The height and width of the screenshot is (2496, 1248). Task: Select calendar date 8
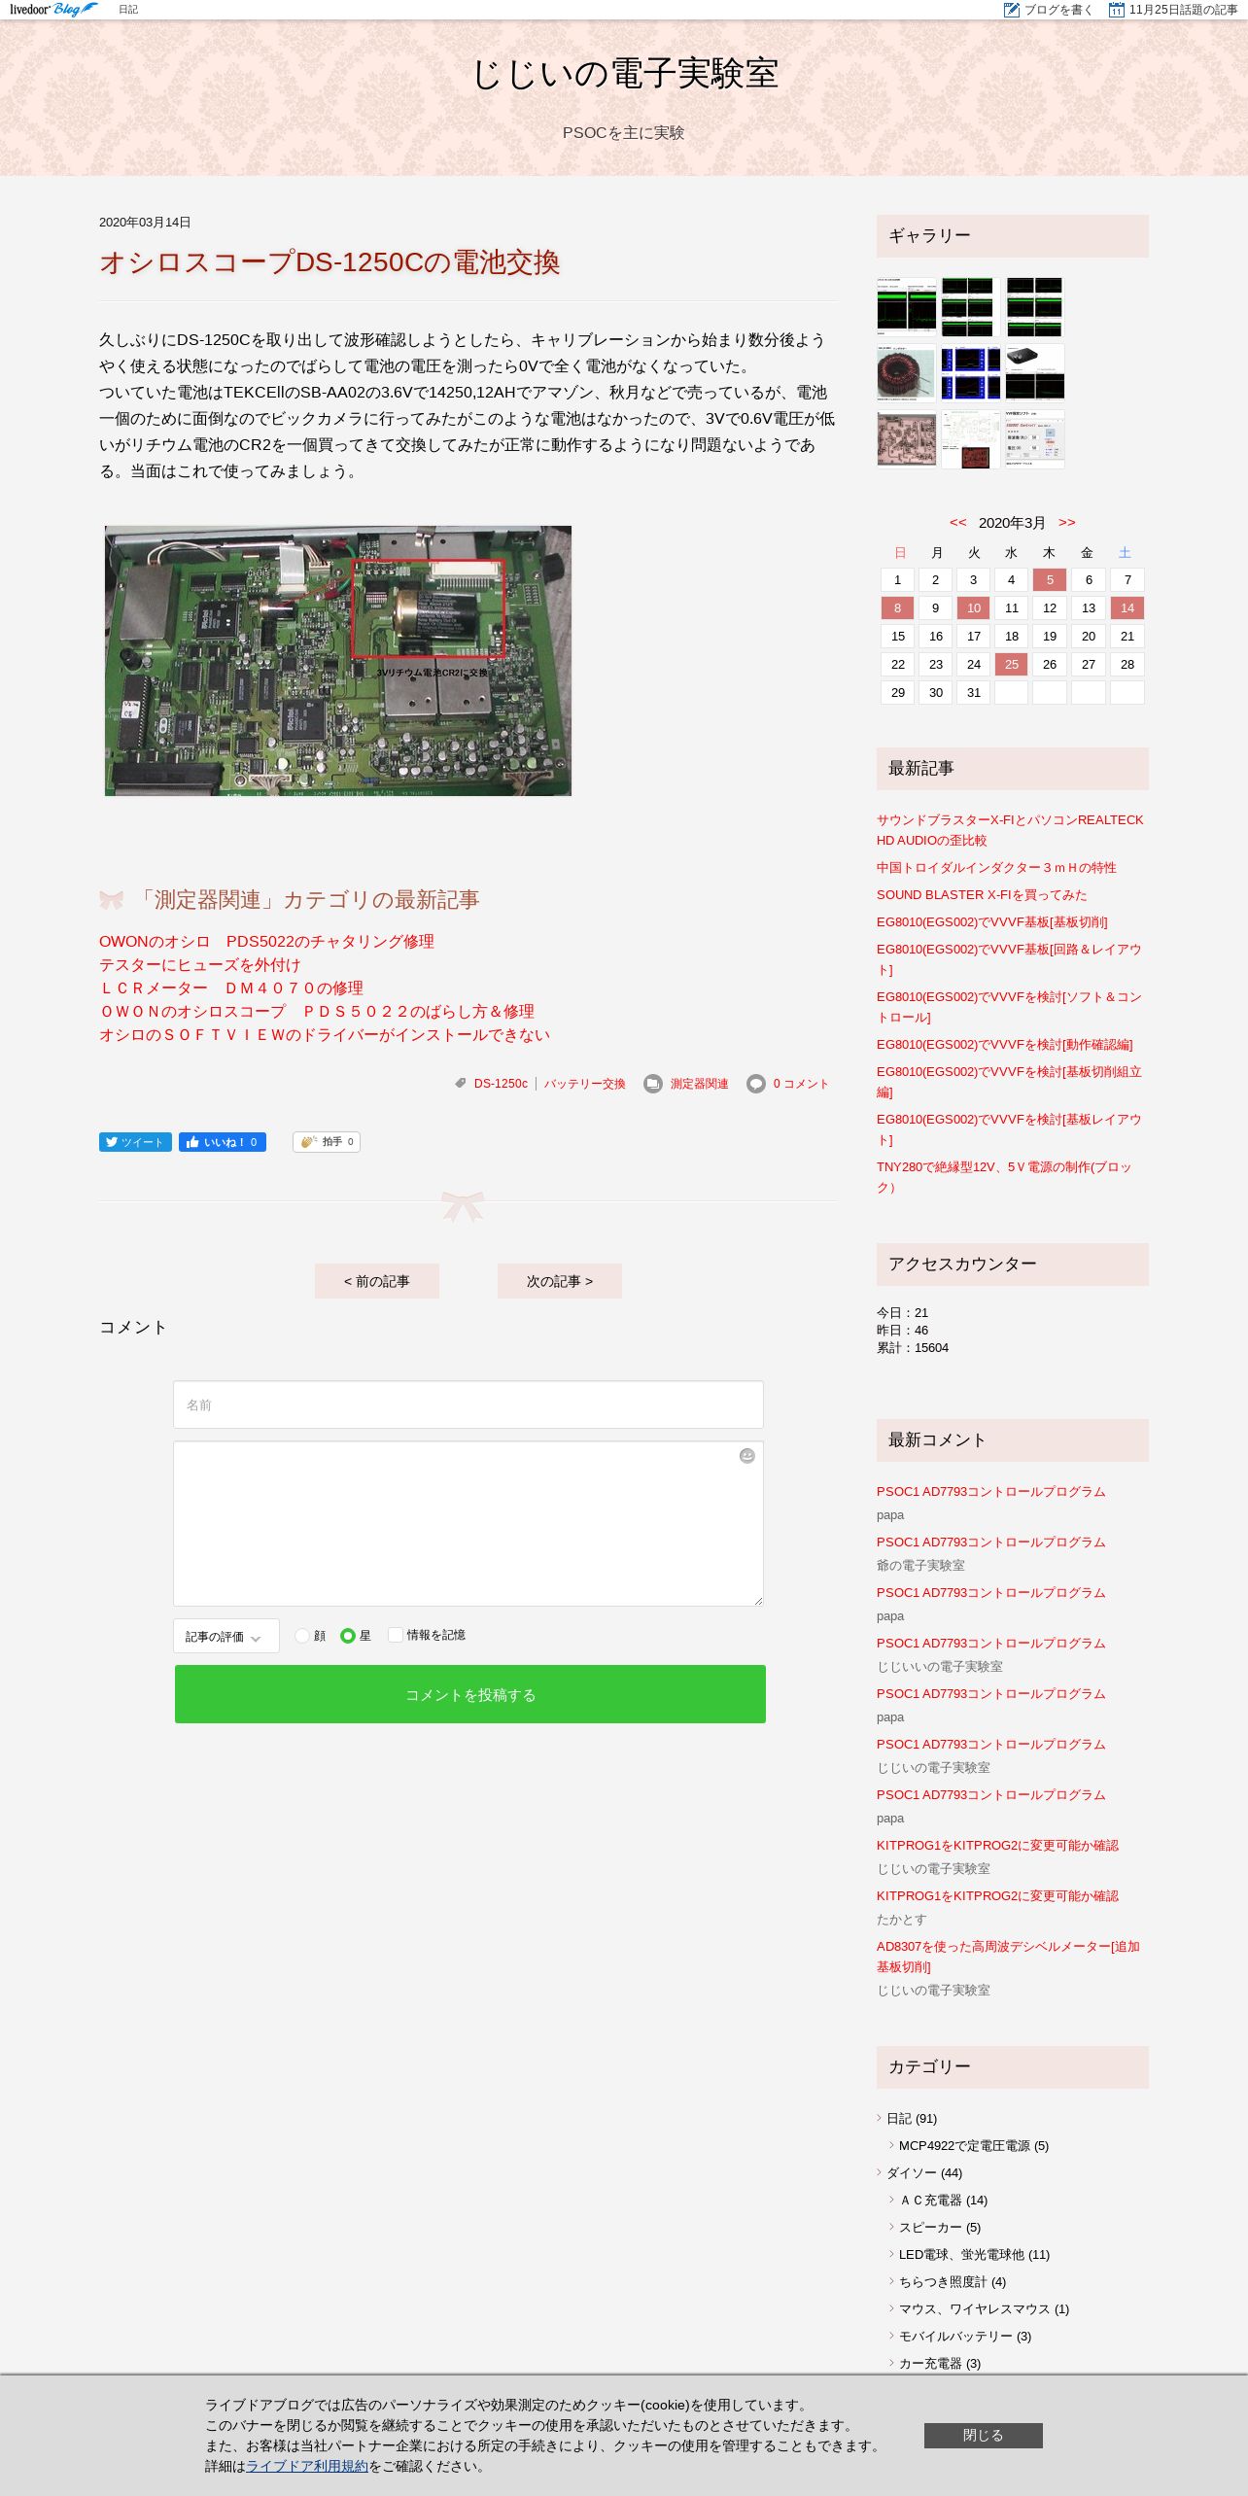coord(897,608)
